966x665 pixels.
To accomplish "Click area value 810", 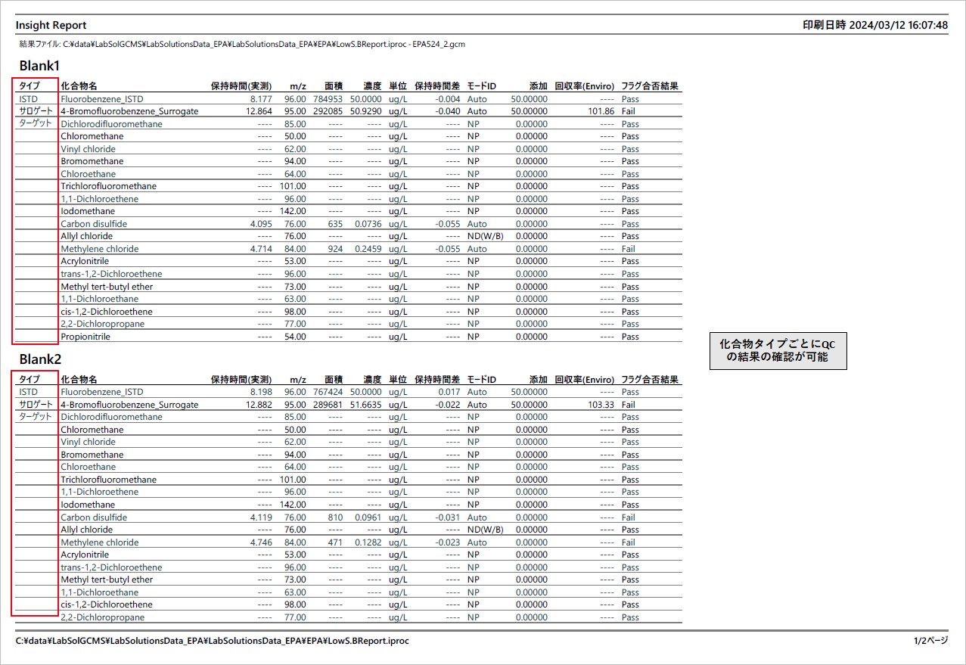I will pyautogui.click(x=335, y=517).
